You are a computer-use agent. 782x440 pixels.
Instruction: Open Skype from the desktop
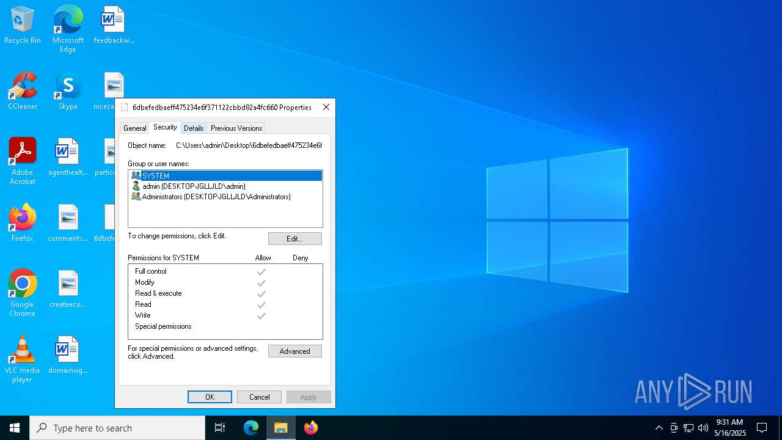68,92
